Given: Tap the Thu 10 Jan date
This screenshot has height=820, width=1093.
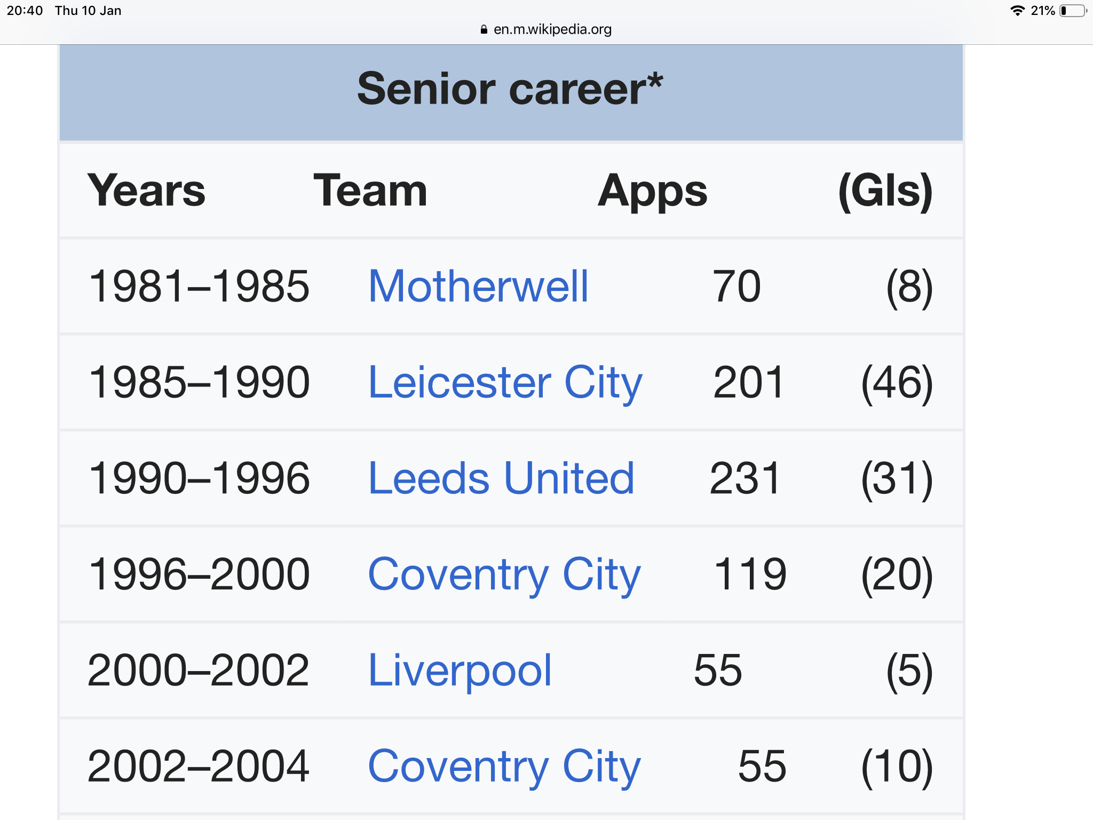Looking at the screenshot, I should (x=88, y=11).
